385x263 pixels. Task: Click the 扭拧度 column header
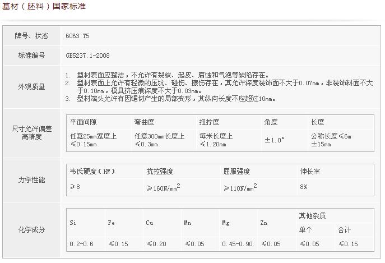point(208,122)
